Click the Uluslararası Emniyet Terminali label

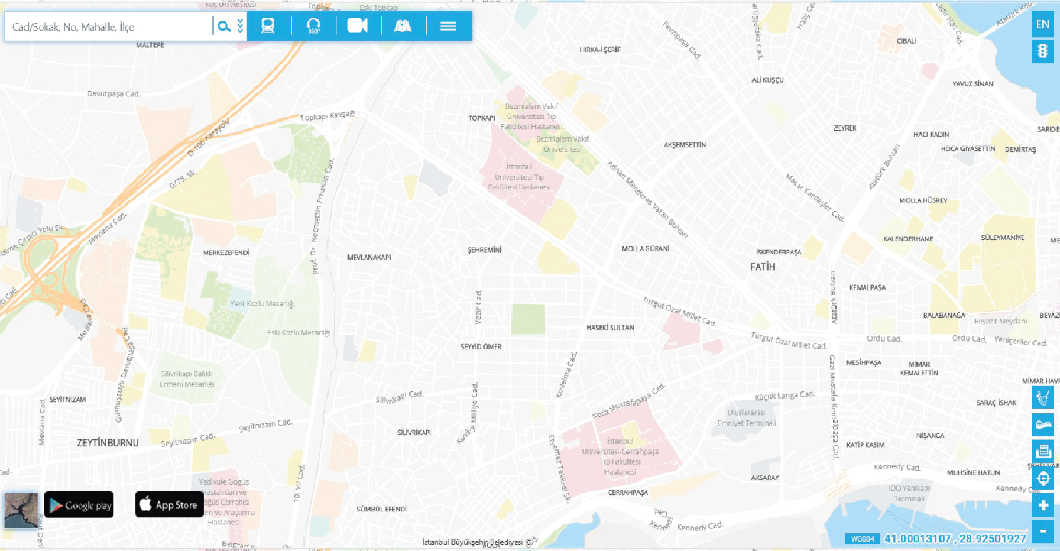tap(747, 418)
